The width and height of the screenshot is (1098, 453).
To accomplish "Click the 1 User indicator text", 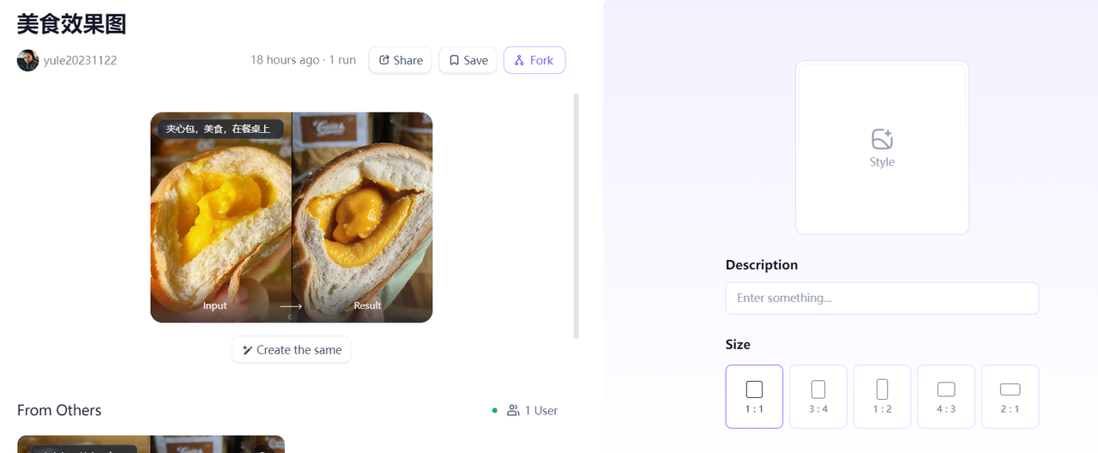I will point(540,411).
